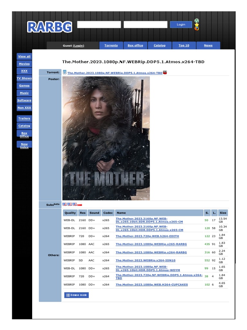Open the Box office tab
The width and height of the screenshot is (247, 330).
(x=135, y=45)
